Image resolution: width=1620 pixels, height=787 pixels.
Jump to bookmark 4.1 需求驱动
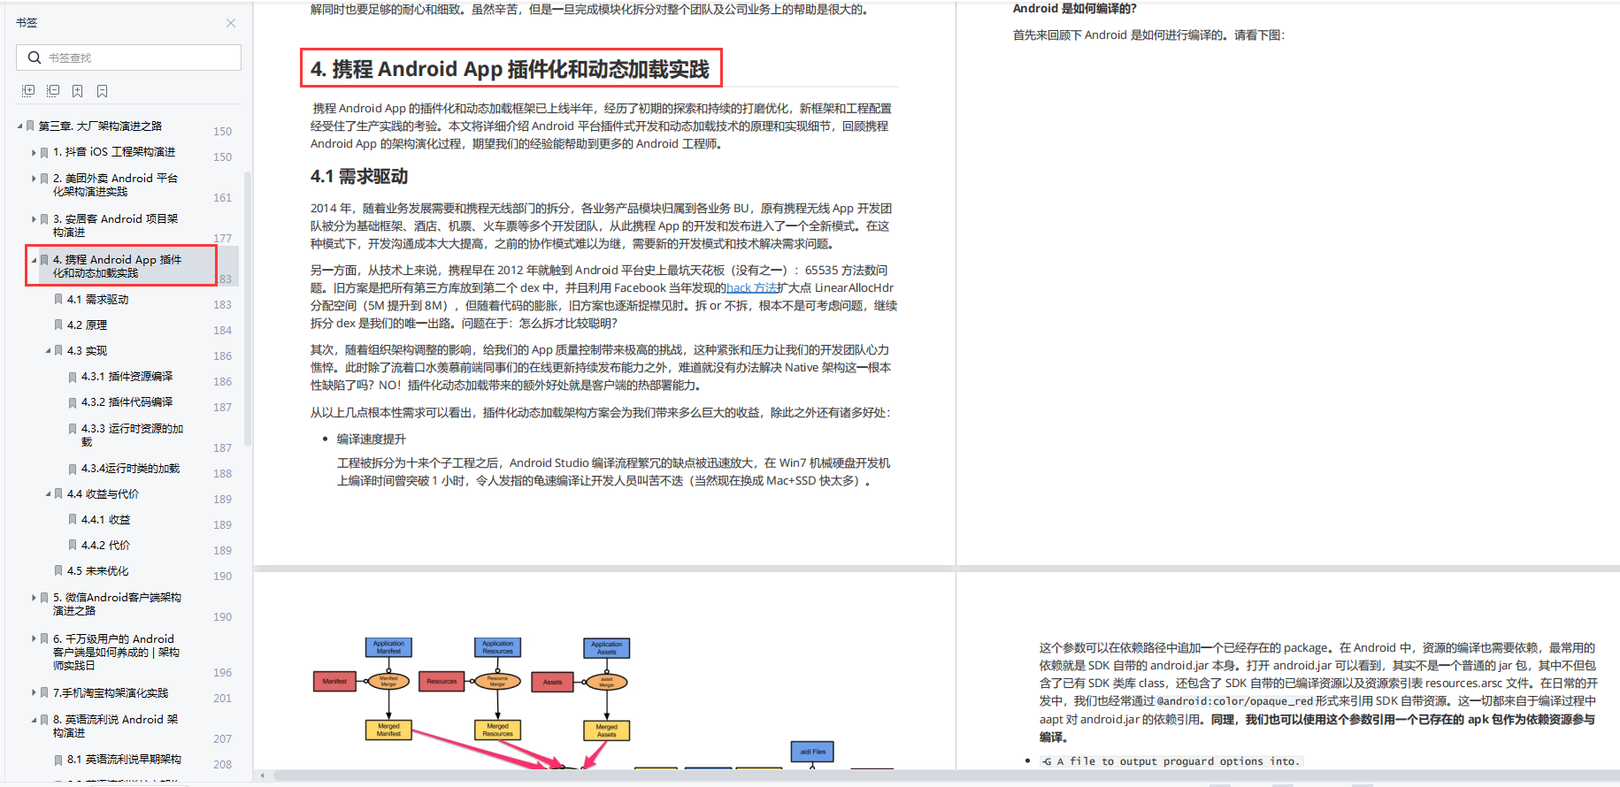pos(97,300)
